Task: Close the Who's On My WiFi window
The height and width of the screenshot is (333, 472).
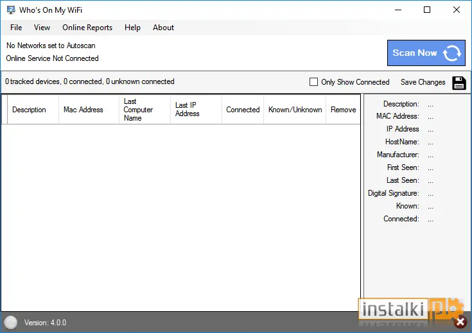Action: [x=457, y=10]
